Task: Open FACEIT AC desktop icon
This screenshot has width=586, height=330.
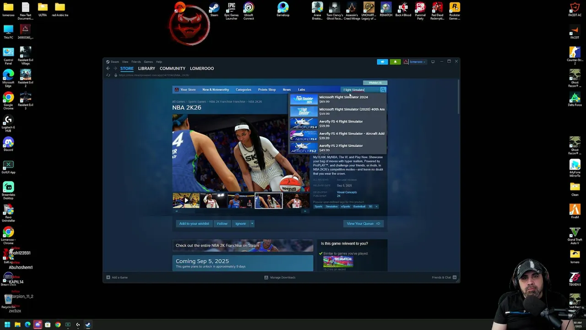Action: tap(575, 10)
